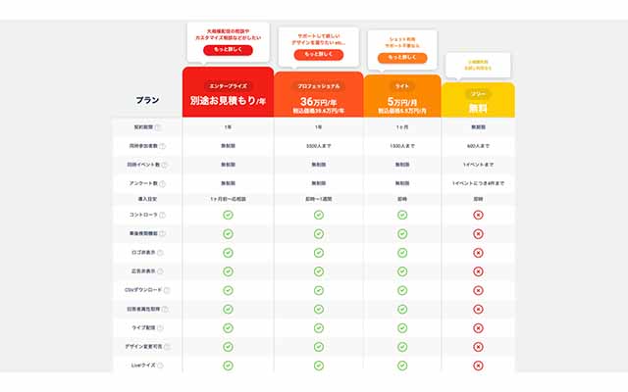Click orange もっと詳しく button above Light plan
This screenshot has height=392, width=628.
coord(402,58)
